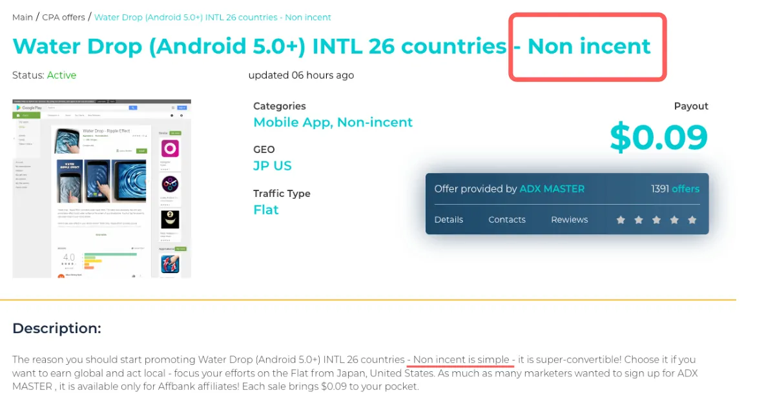775x419 pixels.
Task: Select the third rating star
Action: coord(656,220)
